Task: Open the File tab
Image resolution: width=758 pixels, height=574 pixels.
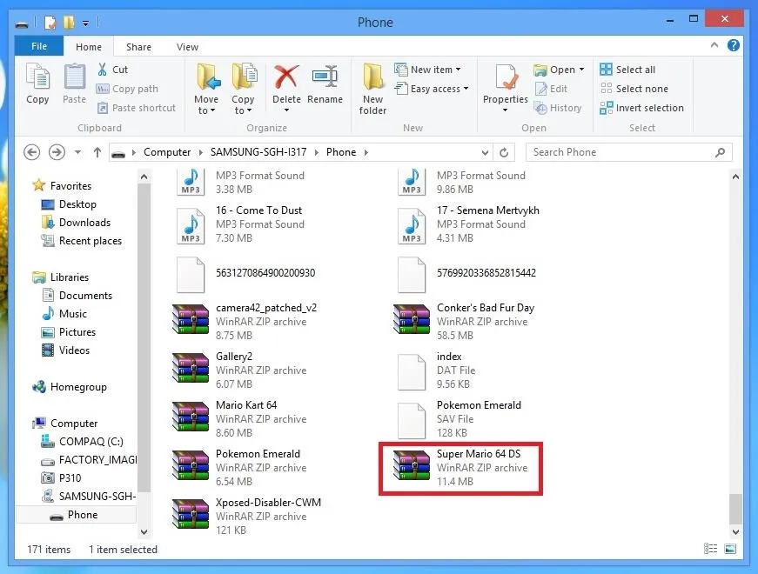Action: (39, 46)
